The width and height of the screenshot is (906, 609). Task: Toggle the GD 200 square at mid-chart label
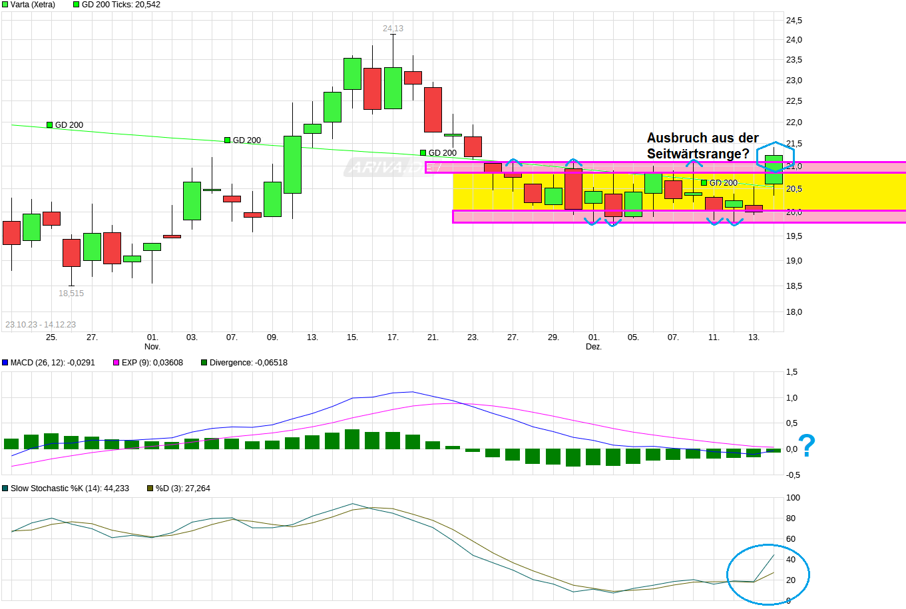423,152
